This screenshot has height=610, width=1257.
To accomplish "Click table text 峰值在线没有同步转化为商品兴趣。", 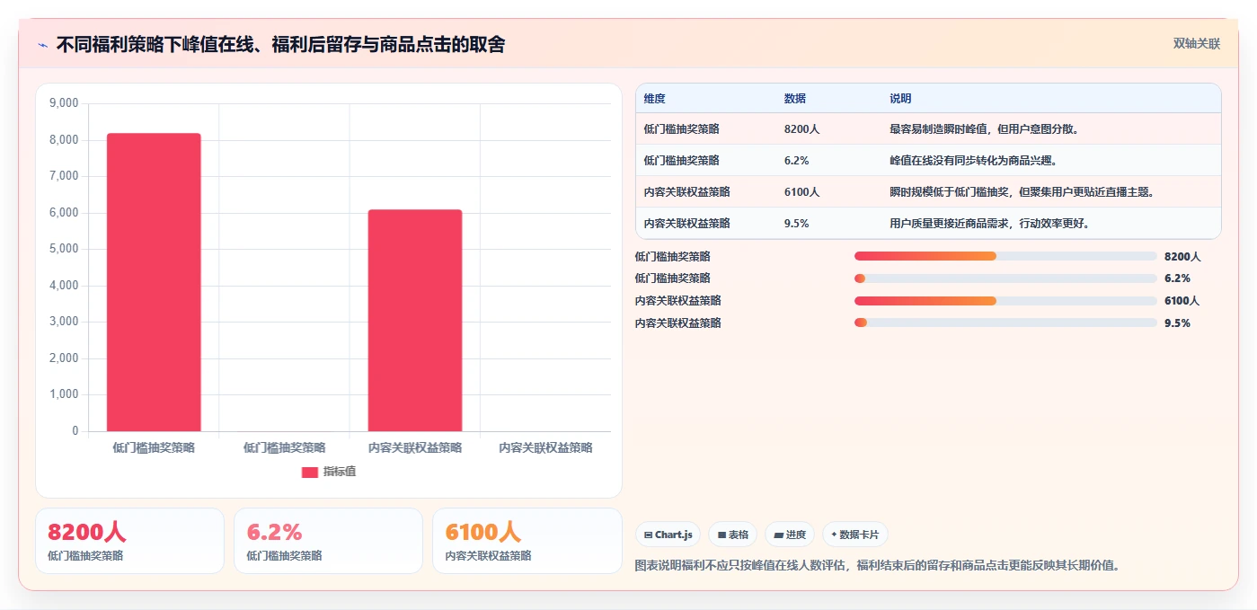I will click(x=973, y=161).
